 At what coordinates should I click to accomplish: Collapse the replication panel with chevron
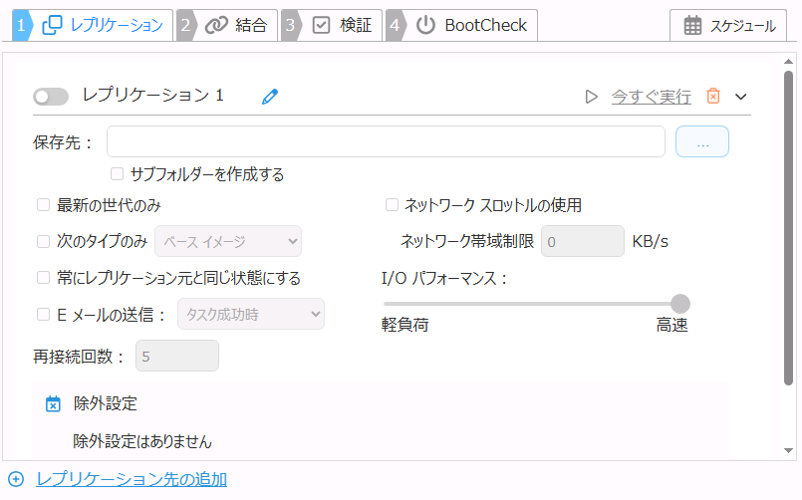tap(740, 97)
